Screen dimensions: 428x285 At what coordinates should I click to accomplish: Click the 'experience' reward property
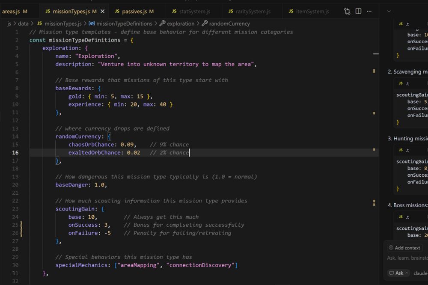84,104
